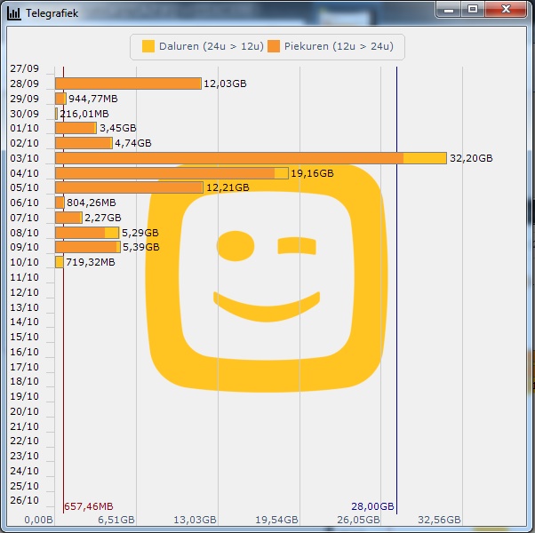Click the 944,77MB value label
Screen dimensions: 535x533
click(x=93, y=99)
